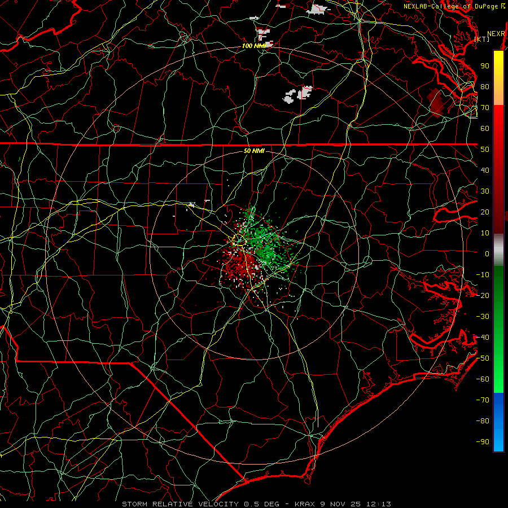The width and height of the screenshot is (508, 508).
Task: Click the 40 tick label on the velocity scale
Action: pyautogui.click(x=485, y=170)
